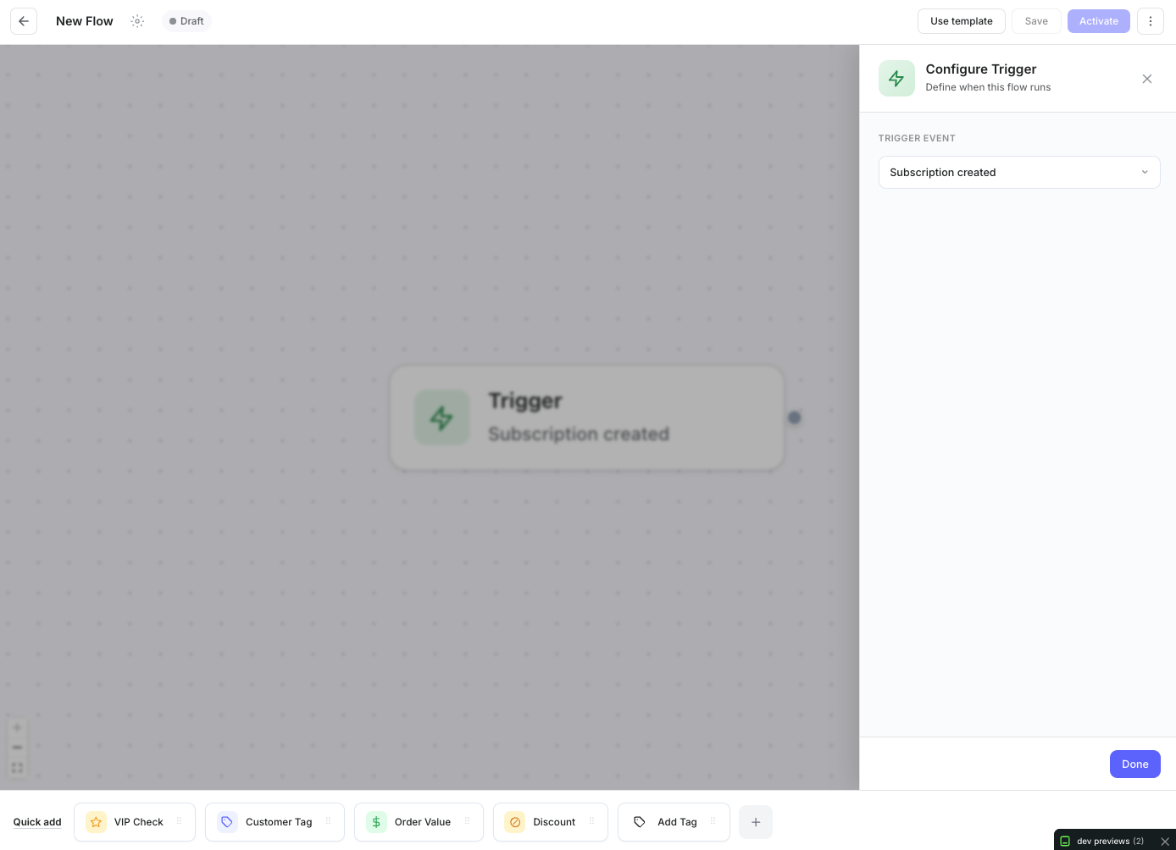The width and height of the screenshot is (1176, 850).
Task: Click the back arrow button
Action: pyautogui.click(x=24, y=21)
